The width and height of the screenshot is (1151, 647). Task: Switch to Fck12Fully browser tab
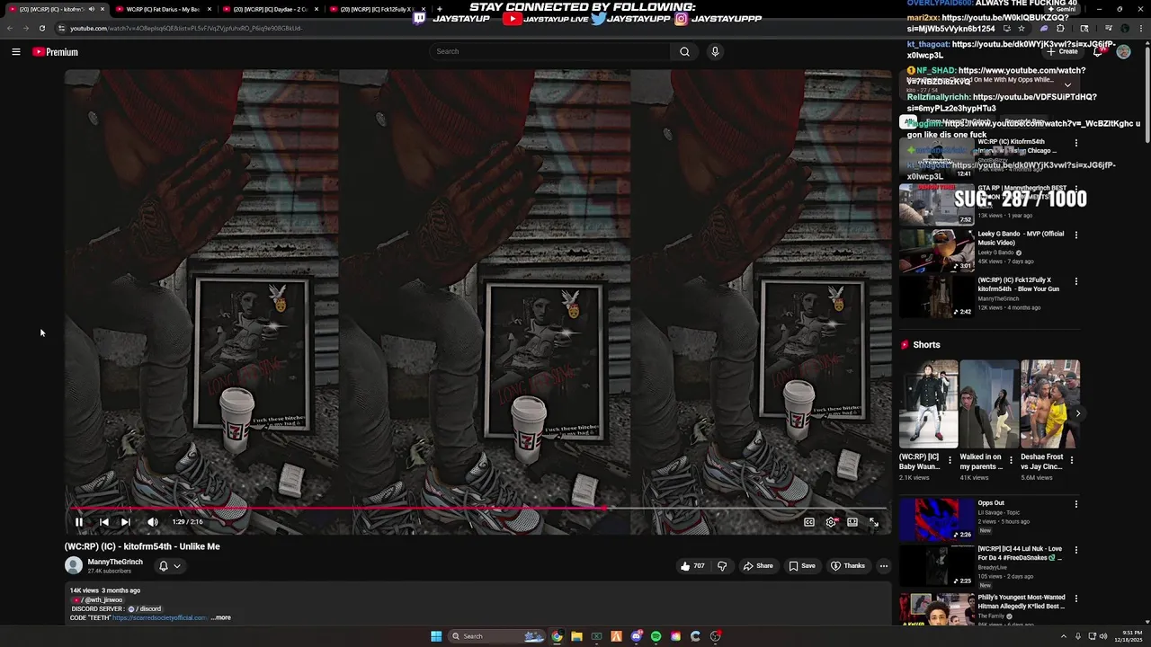pyautogui.click(x=376, y=9)
